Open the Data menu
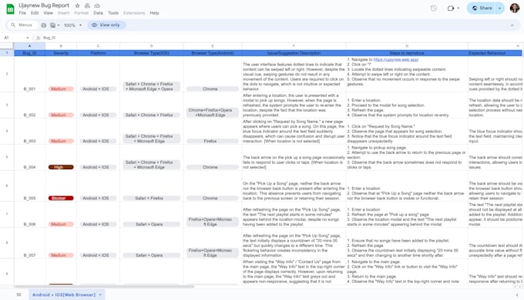Viewport: 524px width, 300px height. click(99, 13)
